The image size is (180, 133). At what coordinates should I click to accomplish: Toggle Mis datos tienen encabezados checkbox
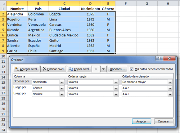[x=132, y=69]
